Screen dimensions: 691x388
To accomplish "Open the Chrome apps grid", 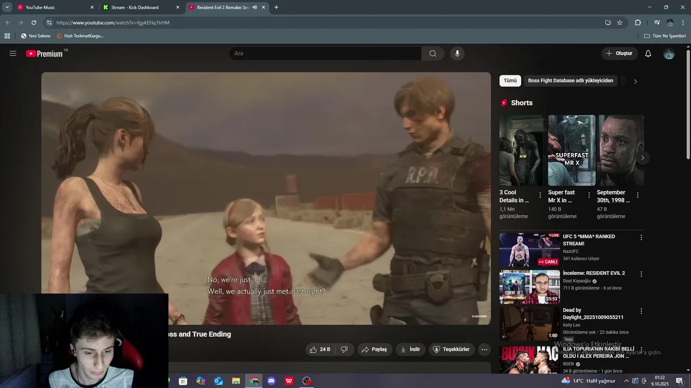I will [7, 36].
